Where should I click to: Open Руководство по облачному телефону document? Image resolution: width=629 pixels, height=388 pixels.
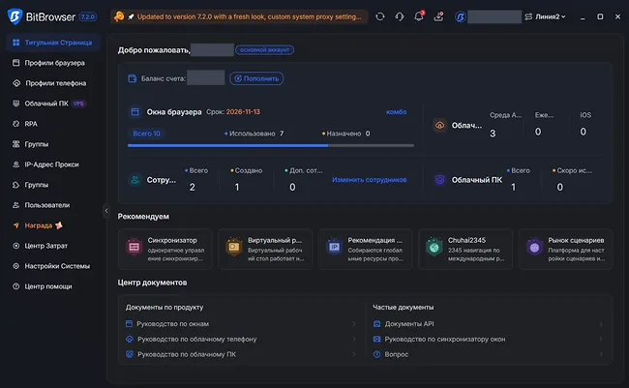(x=197, y=339)
